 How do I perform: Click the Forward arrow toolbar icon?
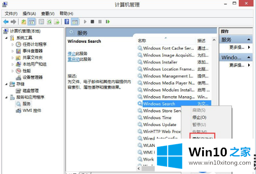point(13,22)
